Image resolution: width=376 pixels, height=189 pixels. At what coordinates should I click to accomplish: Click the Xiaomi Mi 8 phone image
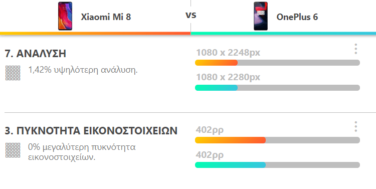click(x=65, y=16)
